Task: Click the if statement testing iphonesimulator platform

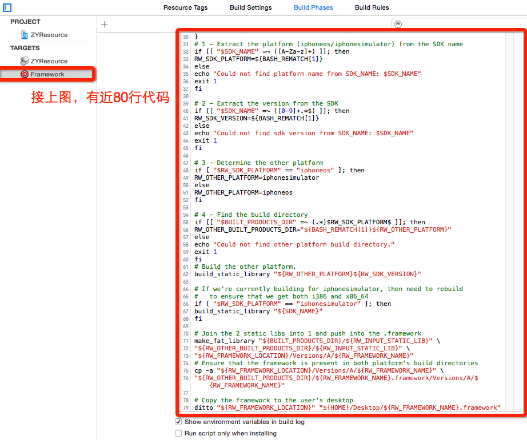Action: pyautogui.click(x=293, y=304)
